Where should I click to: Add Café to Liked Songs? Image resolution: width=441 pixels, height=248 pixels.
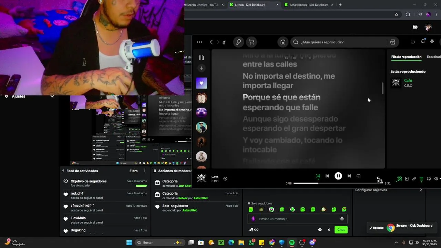point(225,178)
